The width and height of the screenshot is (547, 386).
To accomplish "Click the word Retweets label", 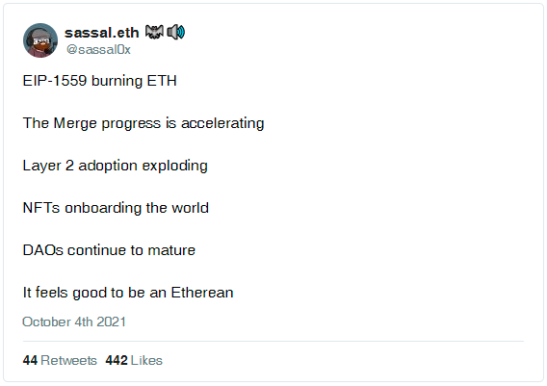I will (68, 361).
